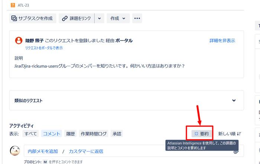This screenshot has width=260, height=164.
Task: Click 内部メモを追加 to add internal note
Action: coord(43,151)
